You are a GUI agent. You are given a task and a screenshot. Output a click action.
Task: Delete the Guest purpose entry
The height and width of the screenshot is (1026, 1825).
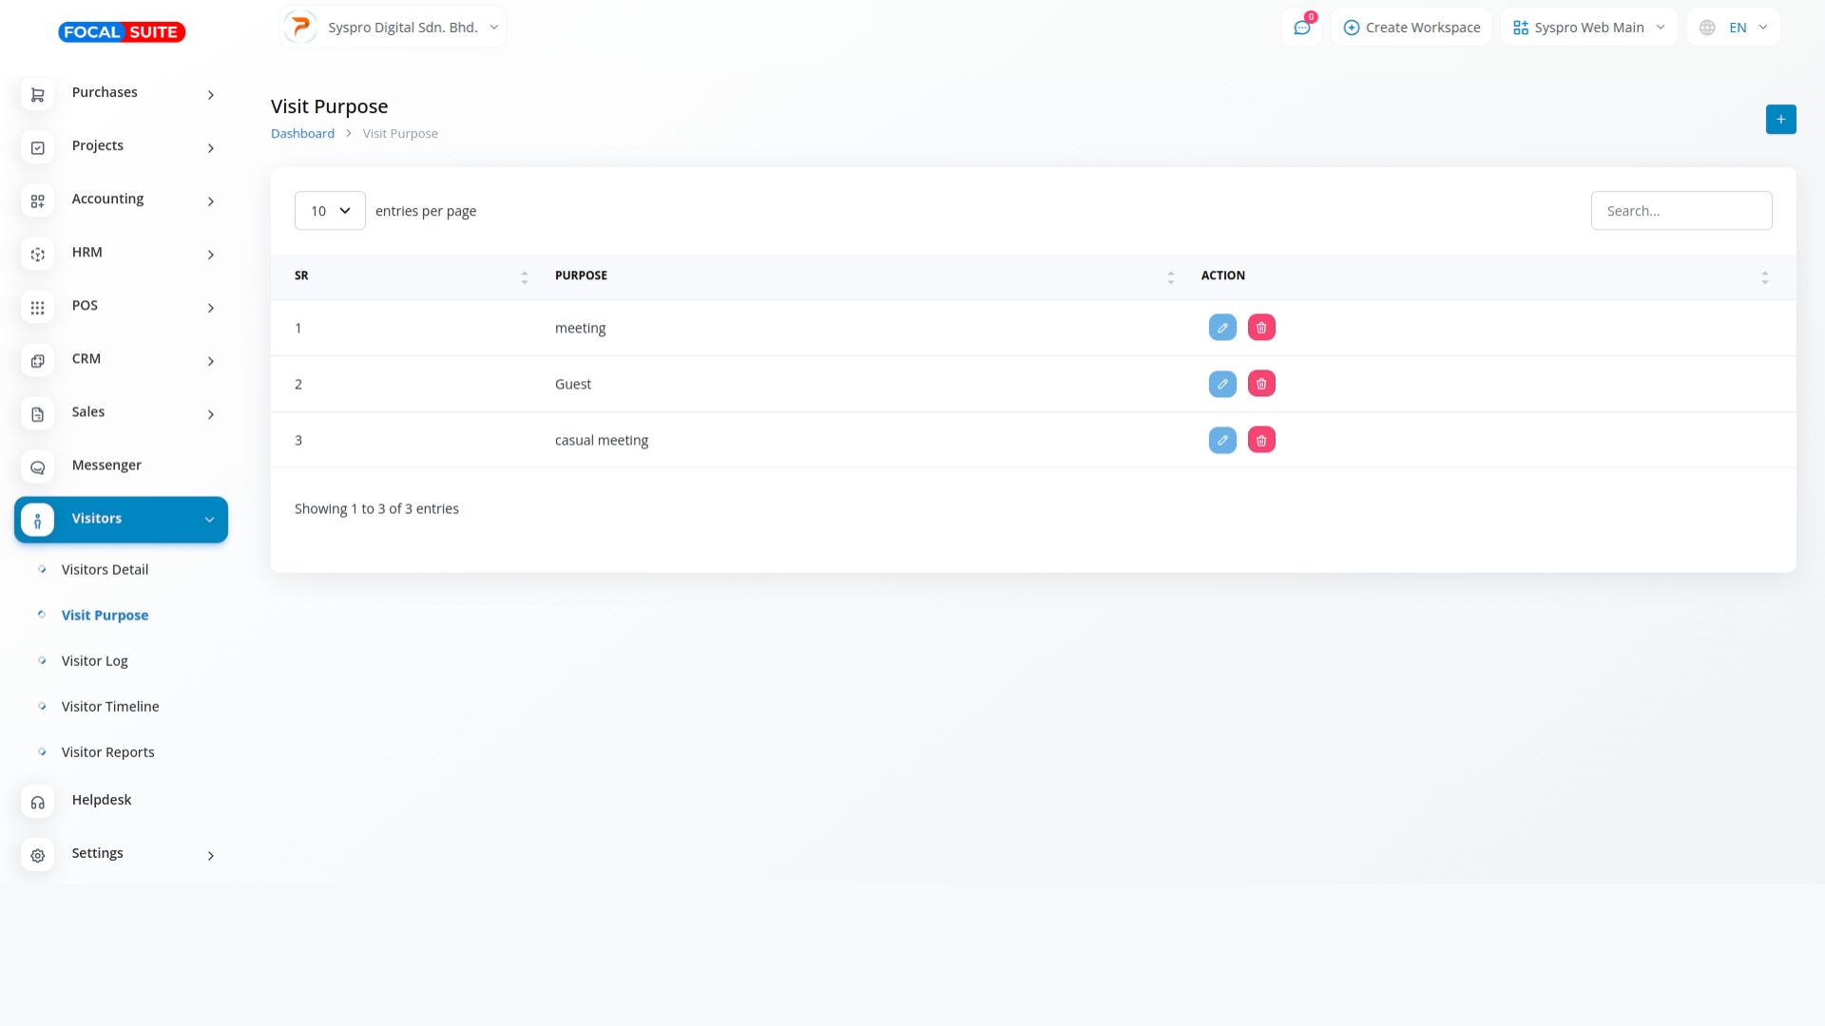tap(1261, 384)
